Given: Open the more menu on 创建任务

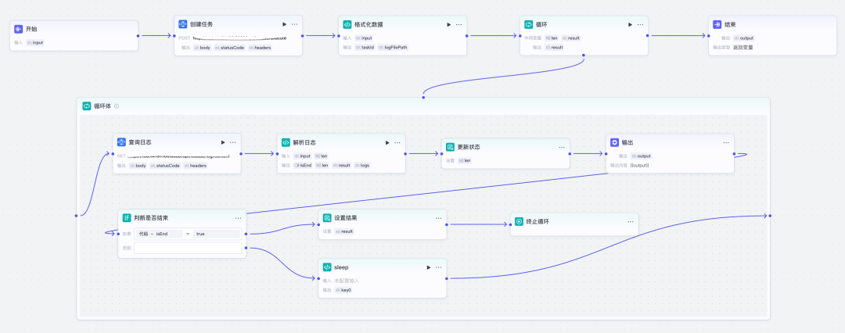Looking at the screenshot, I should click(295, 24).
